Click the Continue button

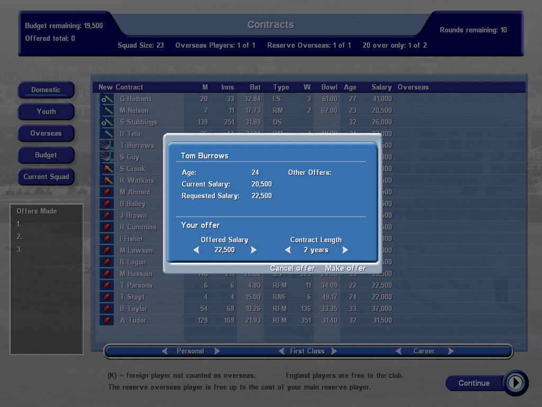(x=474, y=383)
